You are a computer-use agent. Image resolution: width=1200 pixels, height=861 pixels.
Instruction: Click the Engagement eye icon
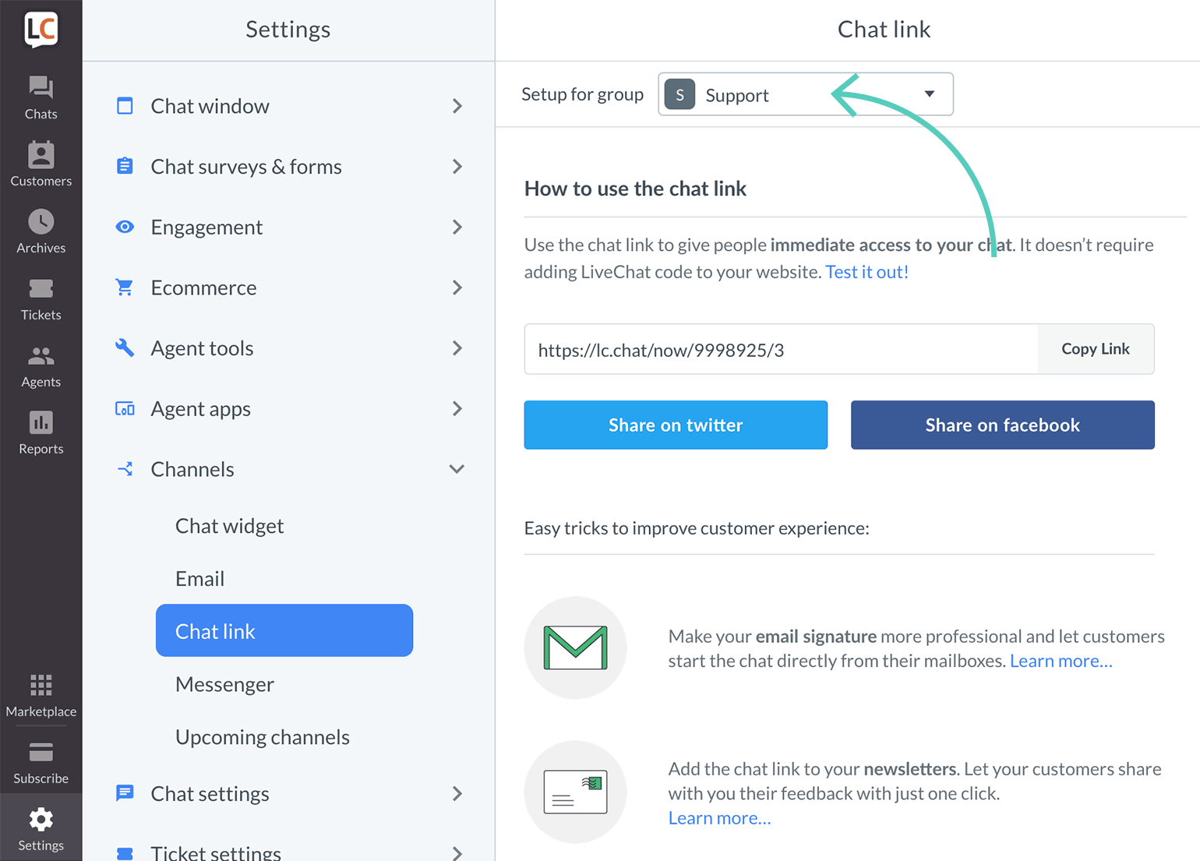pyautogui.click(x=125, y=227)
